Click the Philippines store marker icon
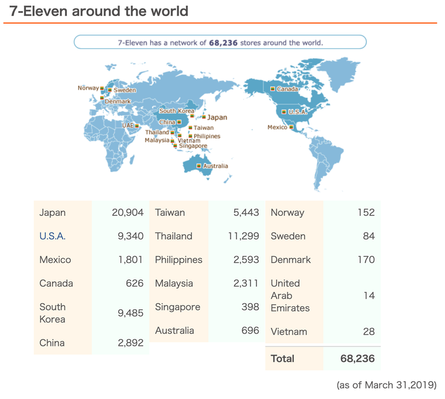 point(190,136)
